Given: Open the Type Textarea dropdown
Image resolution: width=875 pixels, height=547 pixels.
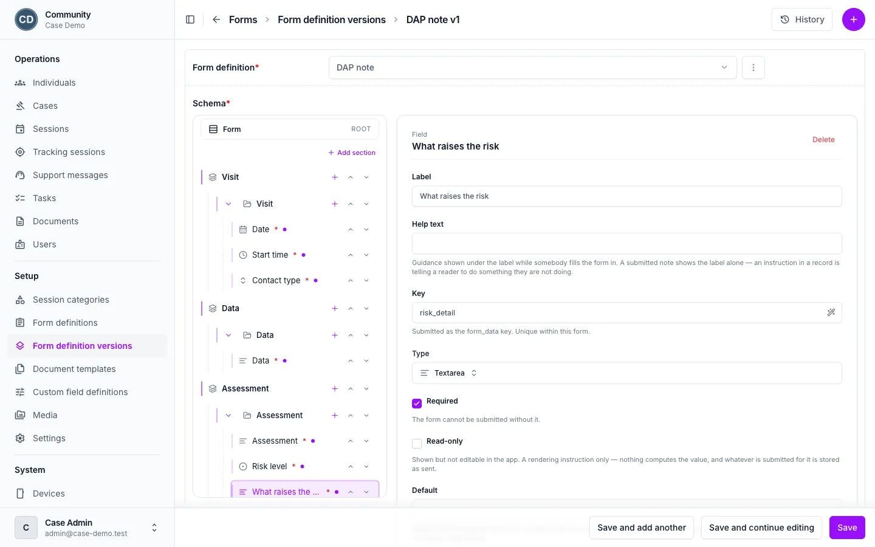Looking at the screenshot, I should (x=627, y=373).
